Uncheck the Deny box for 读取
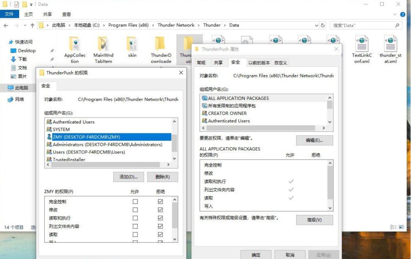The width and height of the screenshot is (411, 259). pos(160,235)
